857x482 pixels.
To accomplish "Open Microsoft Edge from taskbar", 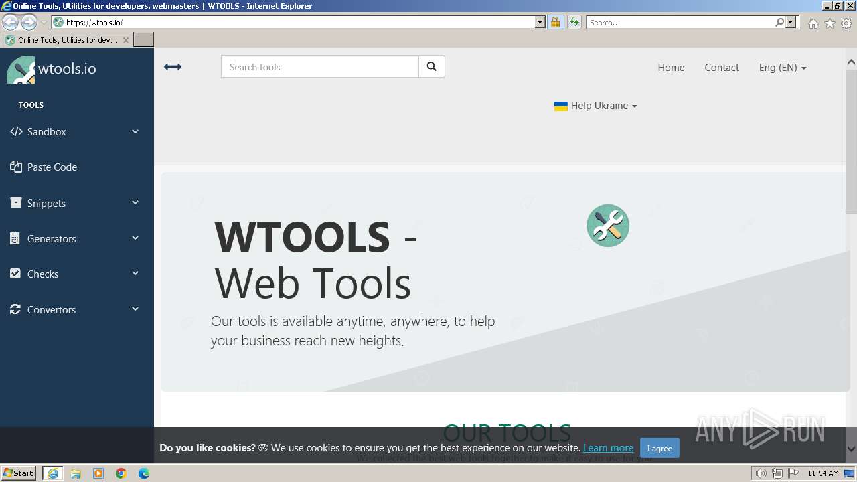I will [x=144, y=473].
